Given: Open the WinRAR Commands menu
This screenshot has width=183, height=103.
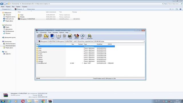Looking at the screenshot, I should point(43,32).
